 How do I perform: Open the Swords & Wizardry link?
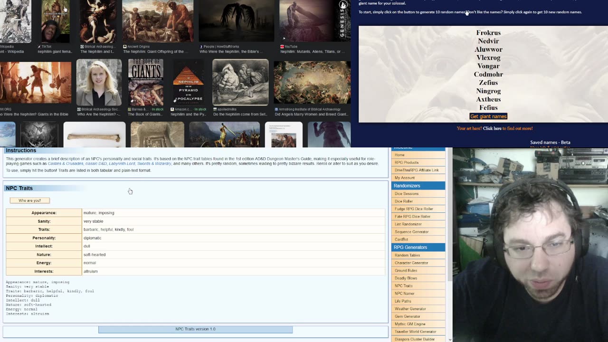[x=154, y=163]
